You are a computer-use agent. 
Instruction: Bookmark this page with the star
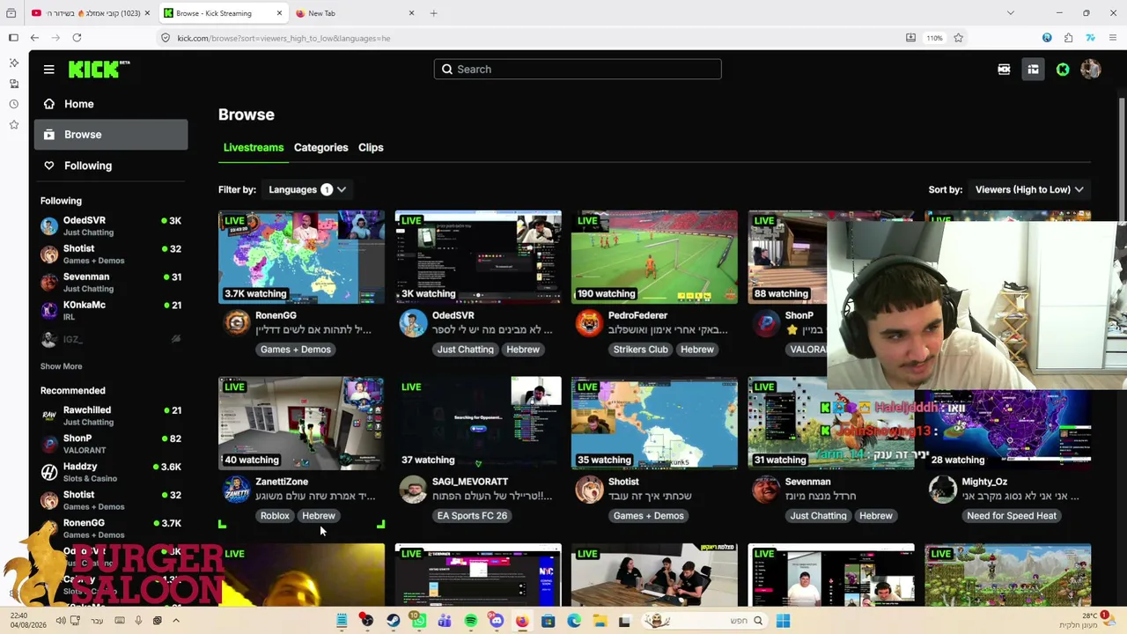coord(958,38)
